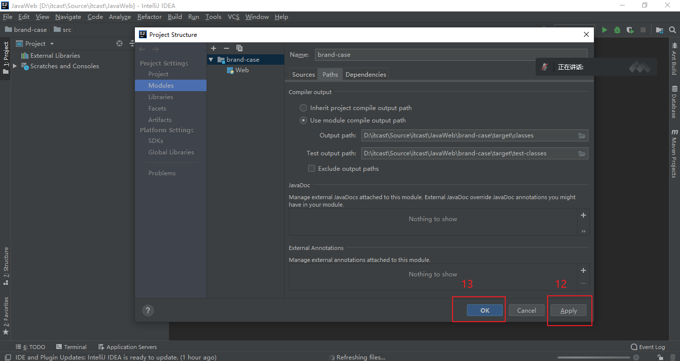Open the Refactor menu
Image resolution: width=680 pixels, height=361 pixels.
point(149,16)
